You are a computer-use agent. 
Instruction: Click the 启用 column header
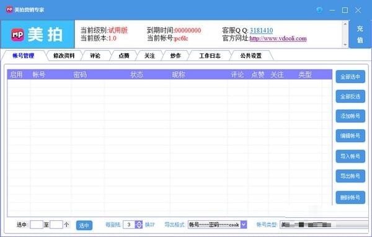pos(16,74)
